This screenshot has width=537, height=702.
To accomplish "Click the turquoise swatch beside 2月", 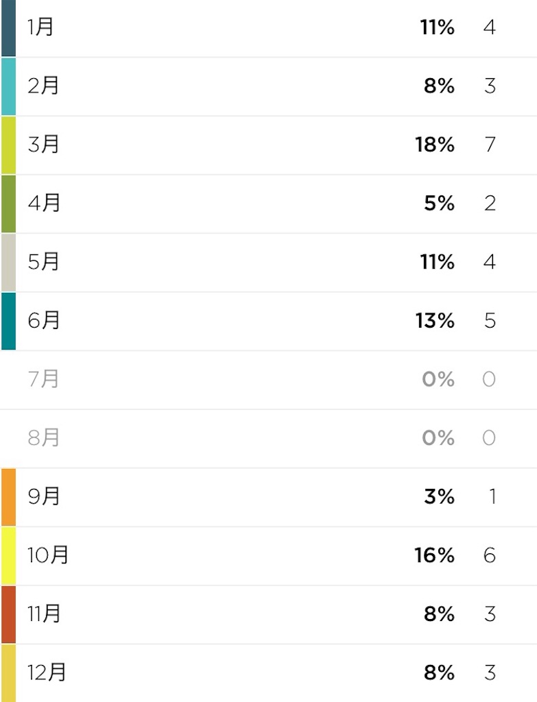I will (8, 86).
